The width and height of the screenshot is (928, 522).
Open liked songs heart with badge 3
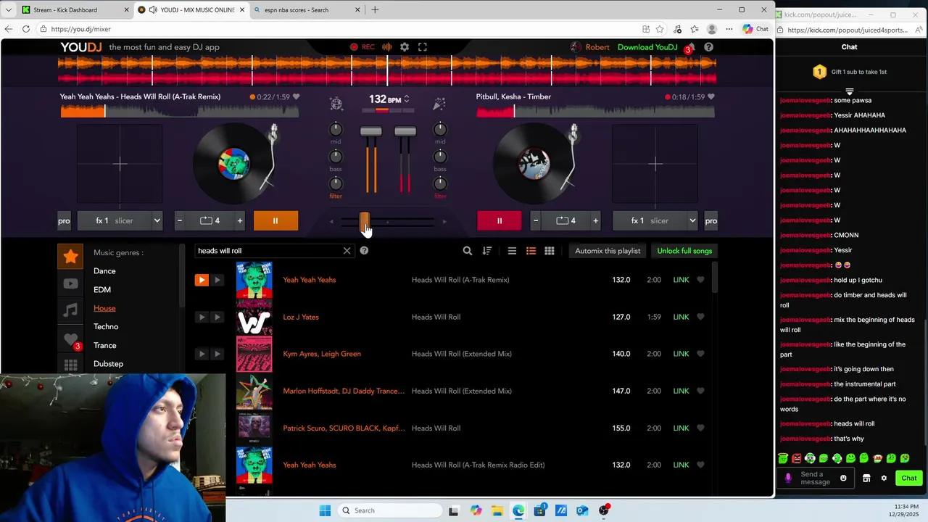71,339
